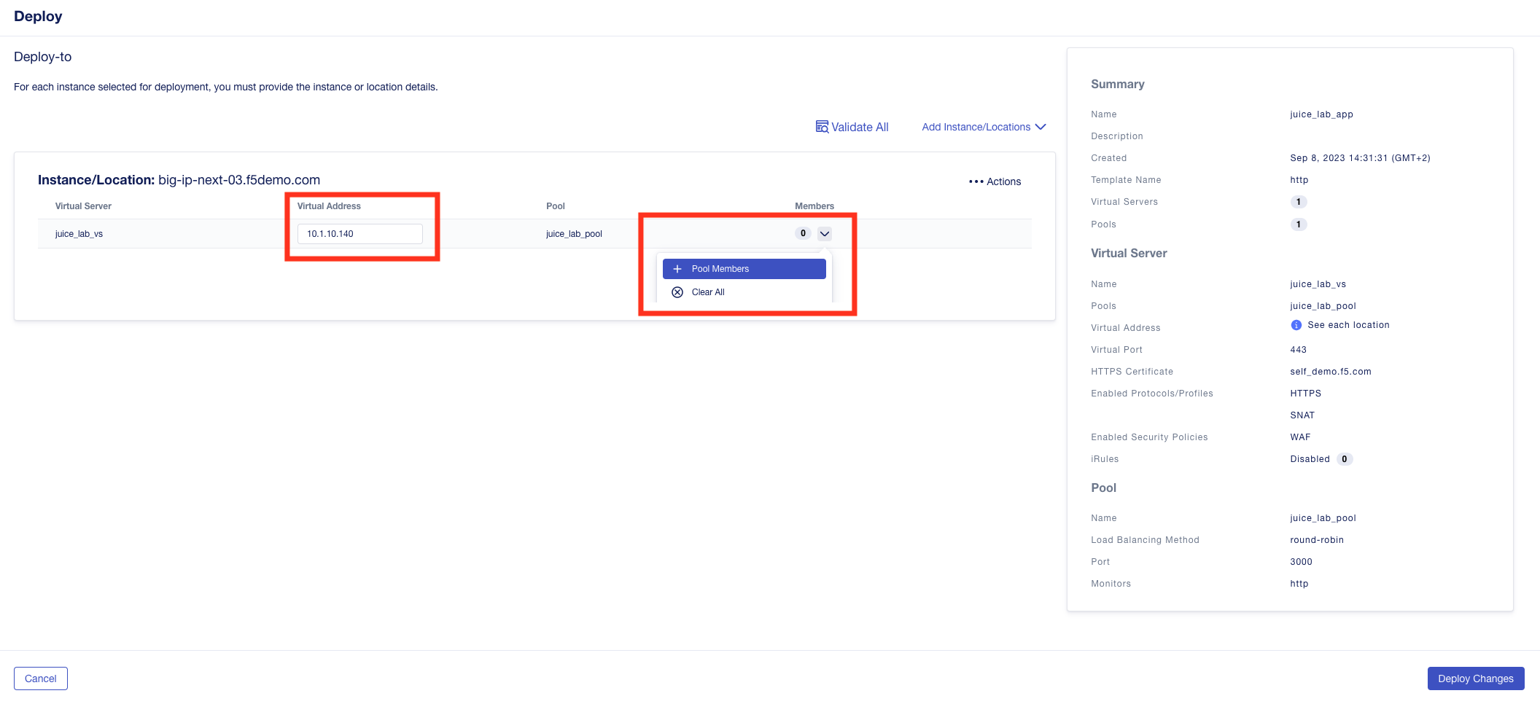
Task: Click the Monitors value http
Action: click(1299, 584)
